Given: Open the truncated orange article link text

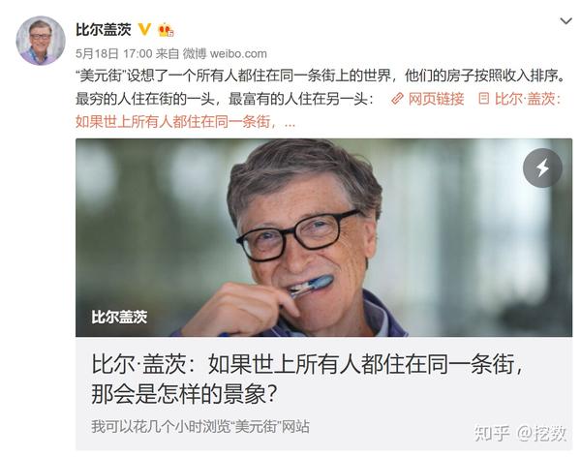Looking at the screenshot, I should (185, 121).
